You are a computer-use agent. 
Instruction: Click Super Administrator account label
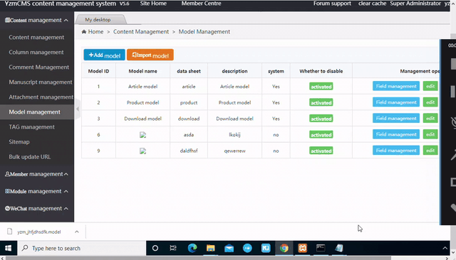(415, 4)
